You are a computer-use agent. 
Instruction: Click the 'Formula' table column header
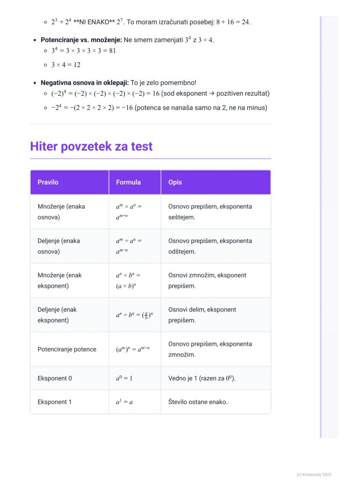(x=128, y=182)
